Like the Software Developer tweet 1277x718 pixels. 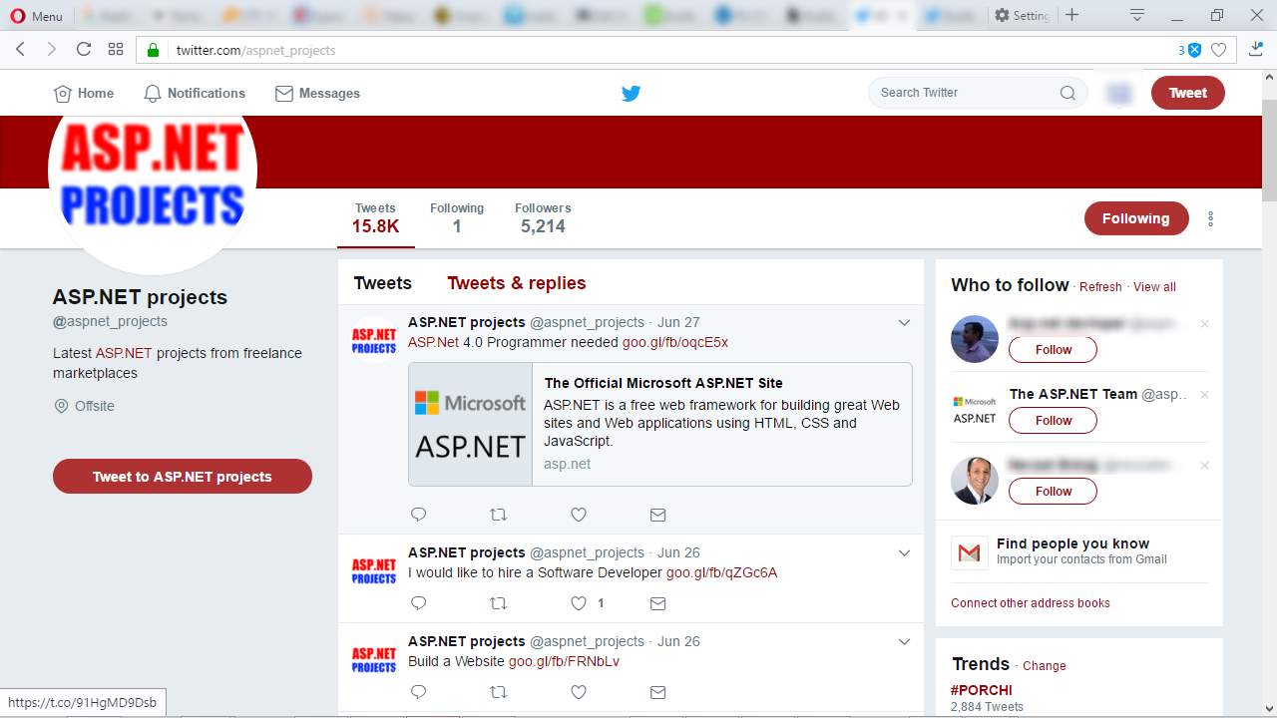click(578, 603)
